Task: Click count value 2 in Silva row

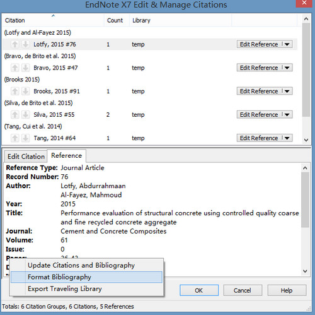Action: click(x=108, y=115)
